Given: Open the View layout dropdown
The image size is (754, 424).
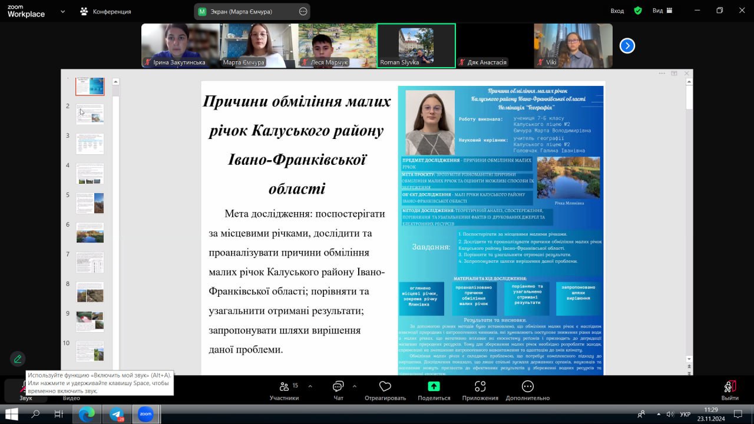Looking at the screenshot, I should pyautogui.click(x=662, y=11).
